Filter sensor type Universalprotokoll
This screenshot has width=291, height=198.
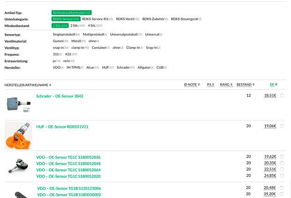tap(126, 35)
